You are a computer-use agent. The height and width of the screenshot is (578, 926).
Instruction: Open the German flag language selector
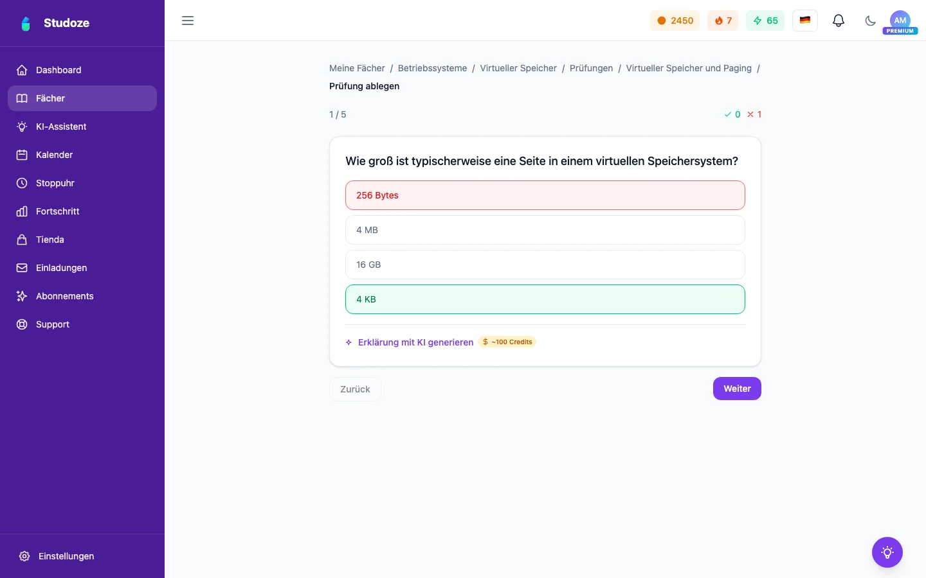click(x=805, y=21)
